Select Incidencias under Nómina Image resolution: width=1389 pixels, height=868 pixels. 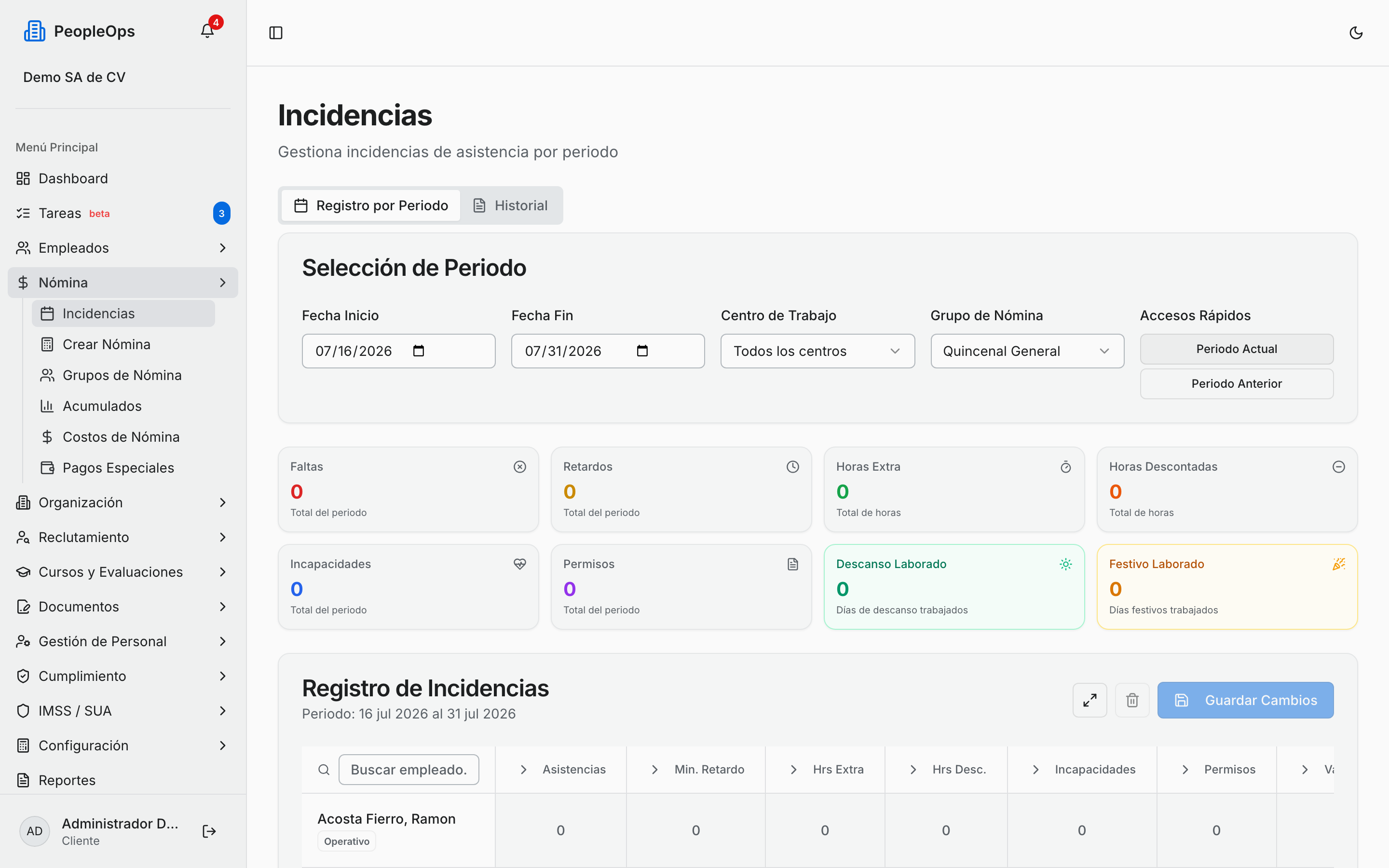pyautogui.click(x=123, y=313)
